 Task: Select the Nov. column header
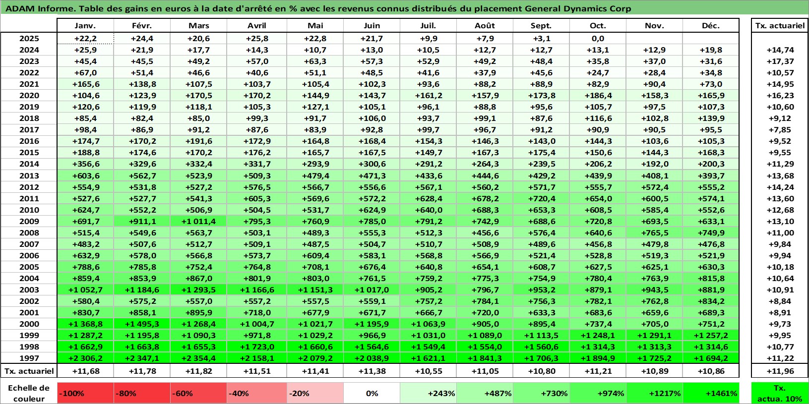654,25
